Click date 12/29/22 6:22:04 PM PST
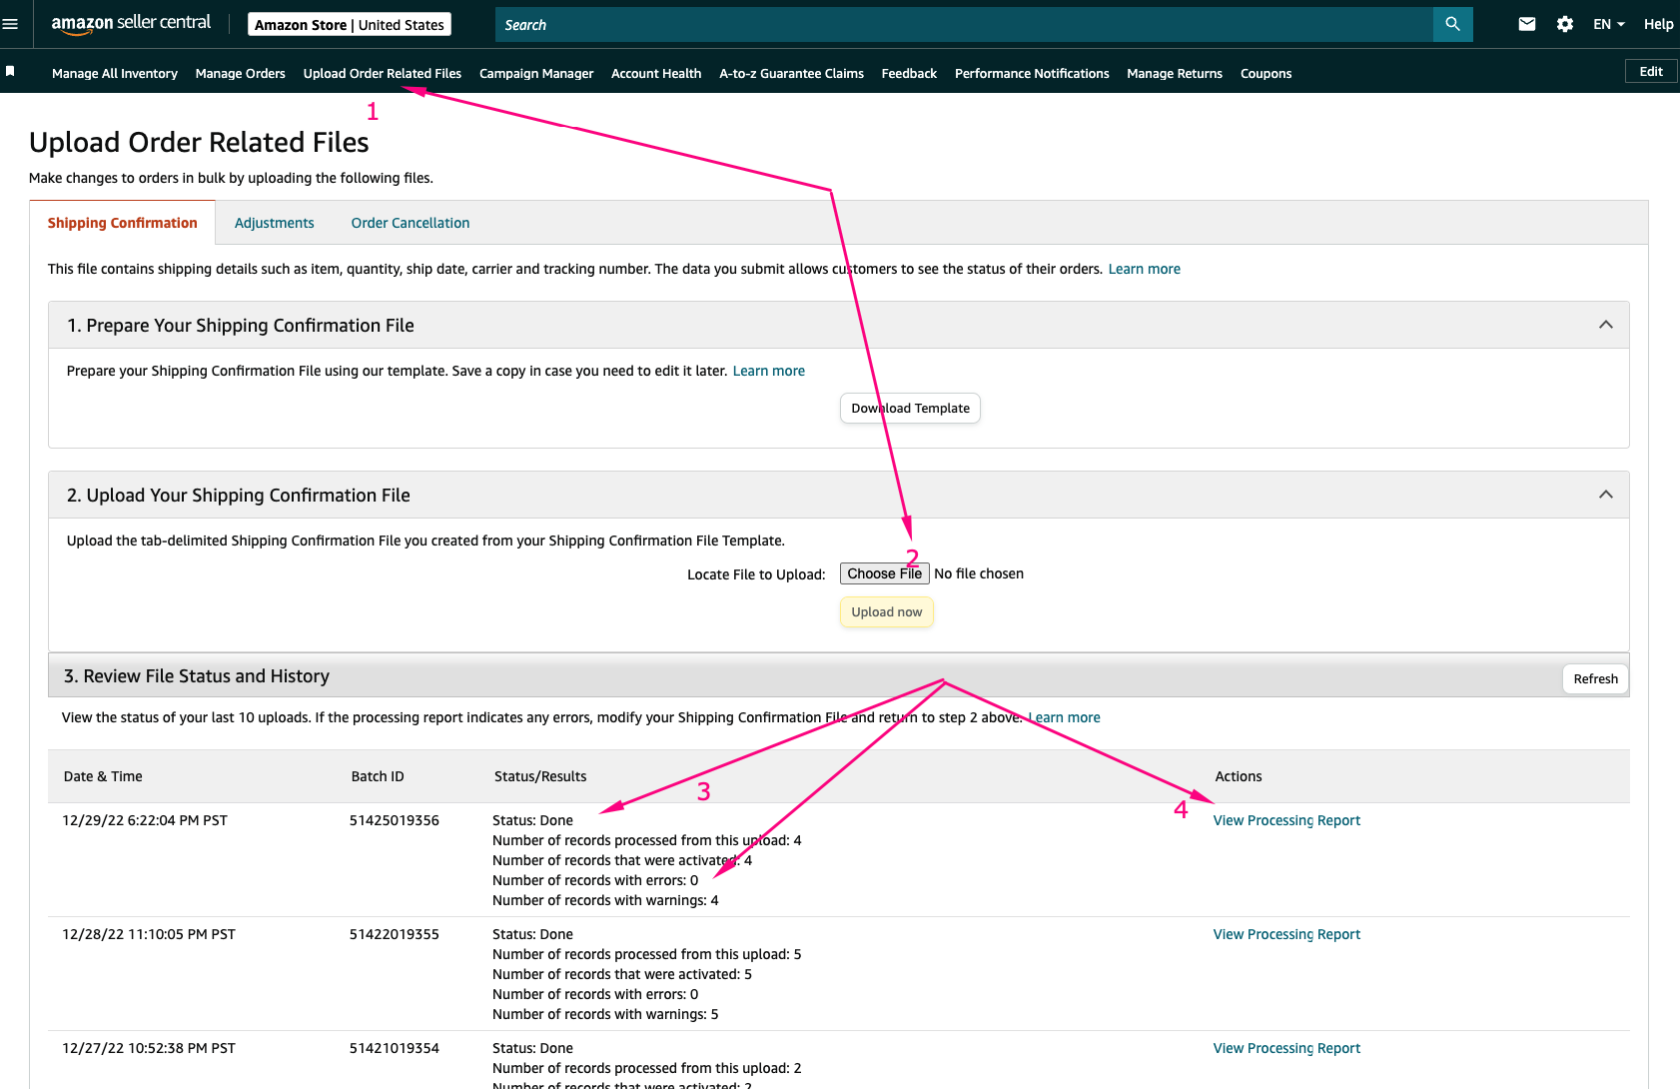This screenshot has height=1089, width=1680. coord(145,820)
